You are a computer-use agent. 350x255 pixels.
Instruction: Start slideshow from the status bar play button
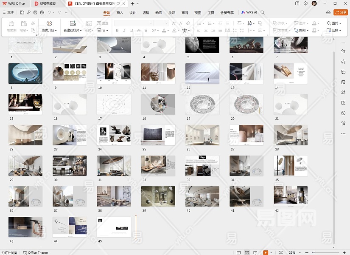[x=266, y=252]
